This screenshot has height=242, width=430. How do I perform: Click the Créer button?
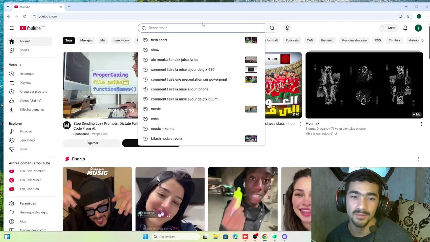click(388, 28)
